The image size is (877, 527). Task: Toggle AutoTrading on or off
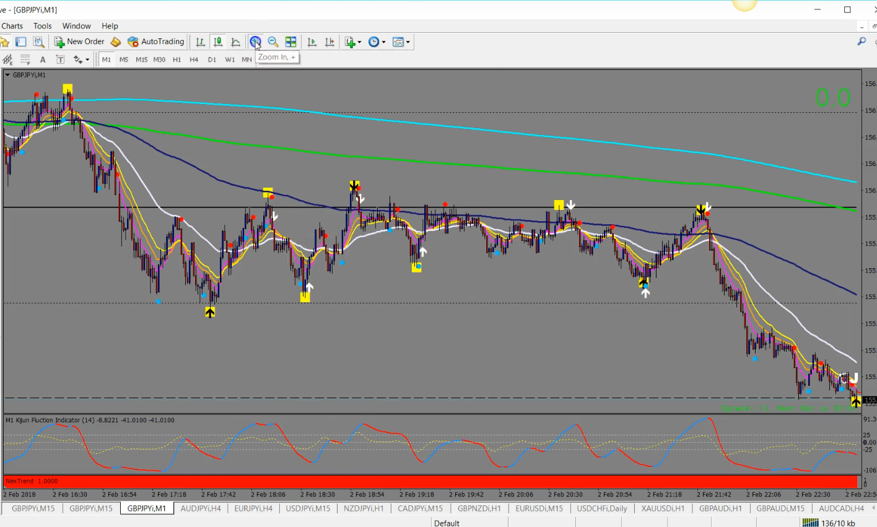(156, 42)
